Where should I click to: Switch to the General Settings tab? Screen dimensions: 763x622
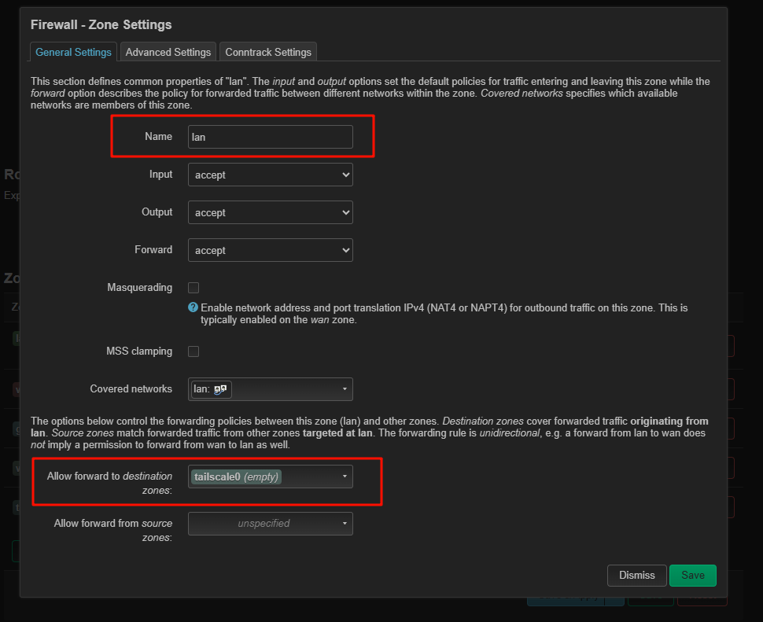click(x=74, y=52)
